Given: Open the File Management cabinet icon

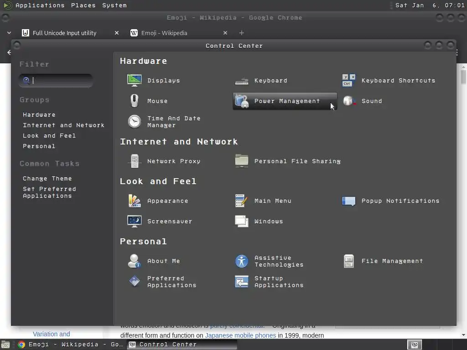Looking at the screenshot, I should point(349,261).
